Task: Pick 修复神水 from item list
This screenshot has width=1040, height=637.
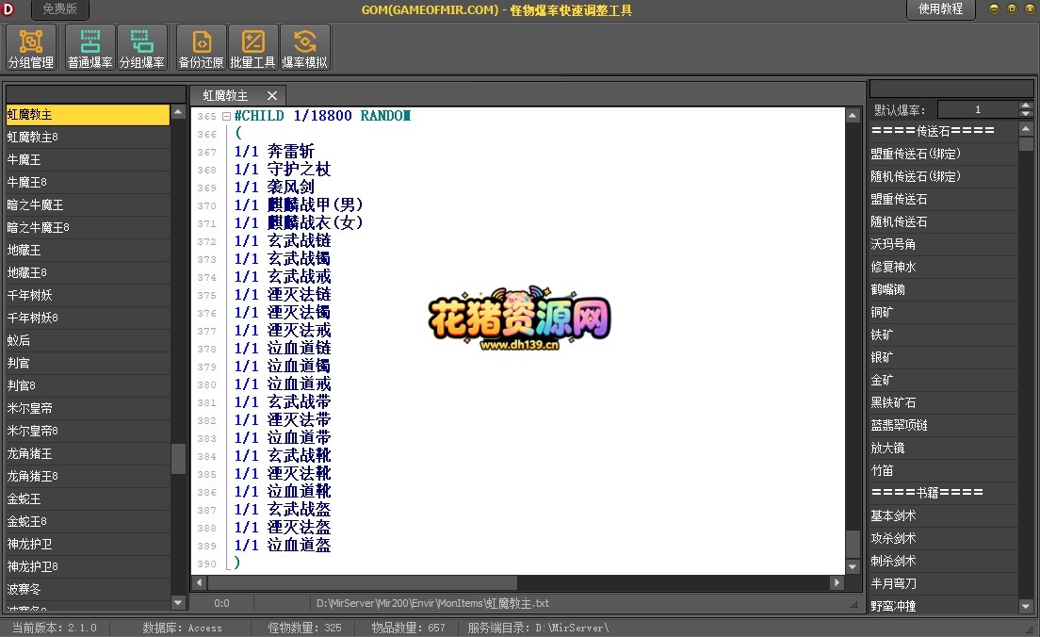Action: [943, 267]
